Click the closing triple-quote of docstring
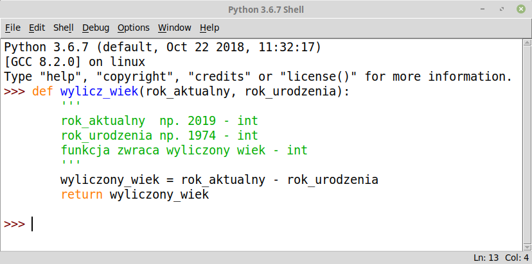The image size is (532, 264). (x=71, y=163)
